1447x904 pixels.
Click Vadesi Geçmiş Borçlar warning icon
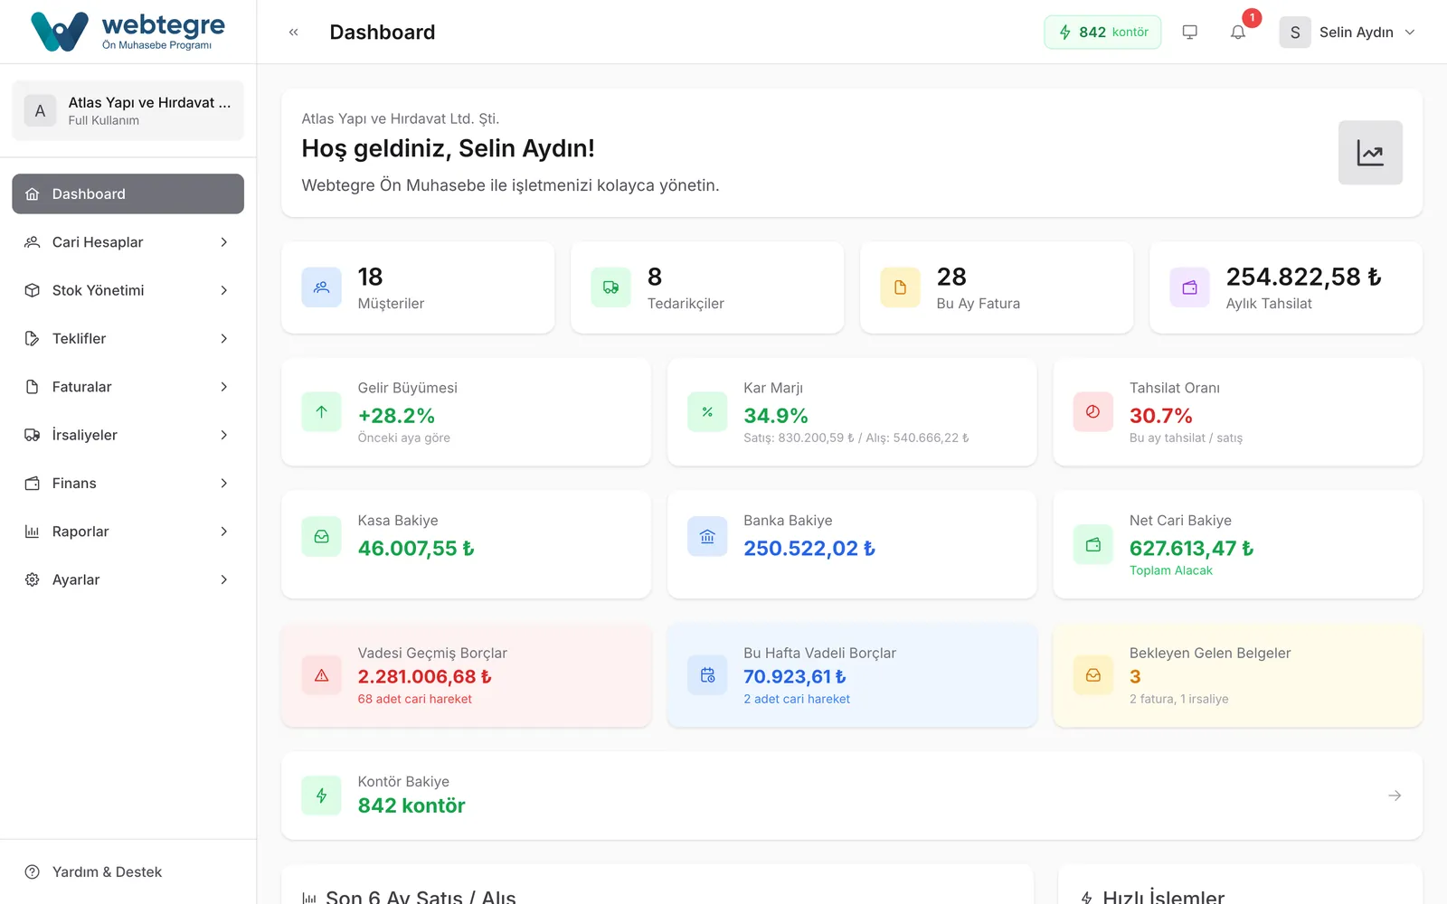321,675
